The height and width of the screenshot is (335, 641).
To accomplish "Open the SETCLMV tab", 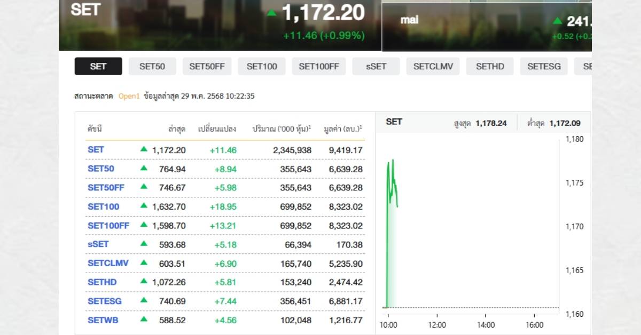I will 433,67.
